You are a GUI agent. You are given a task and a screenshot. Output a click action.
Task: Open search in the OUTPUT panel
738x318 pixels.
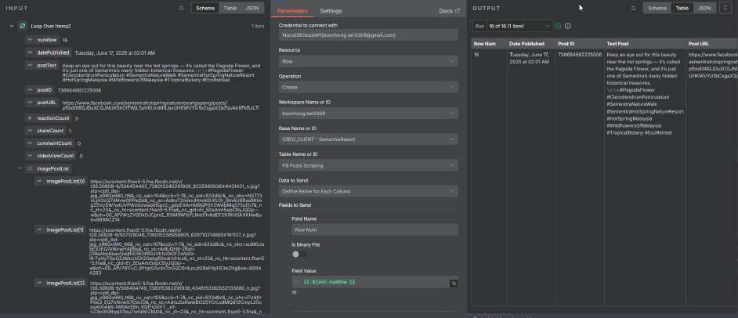633,8
